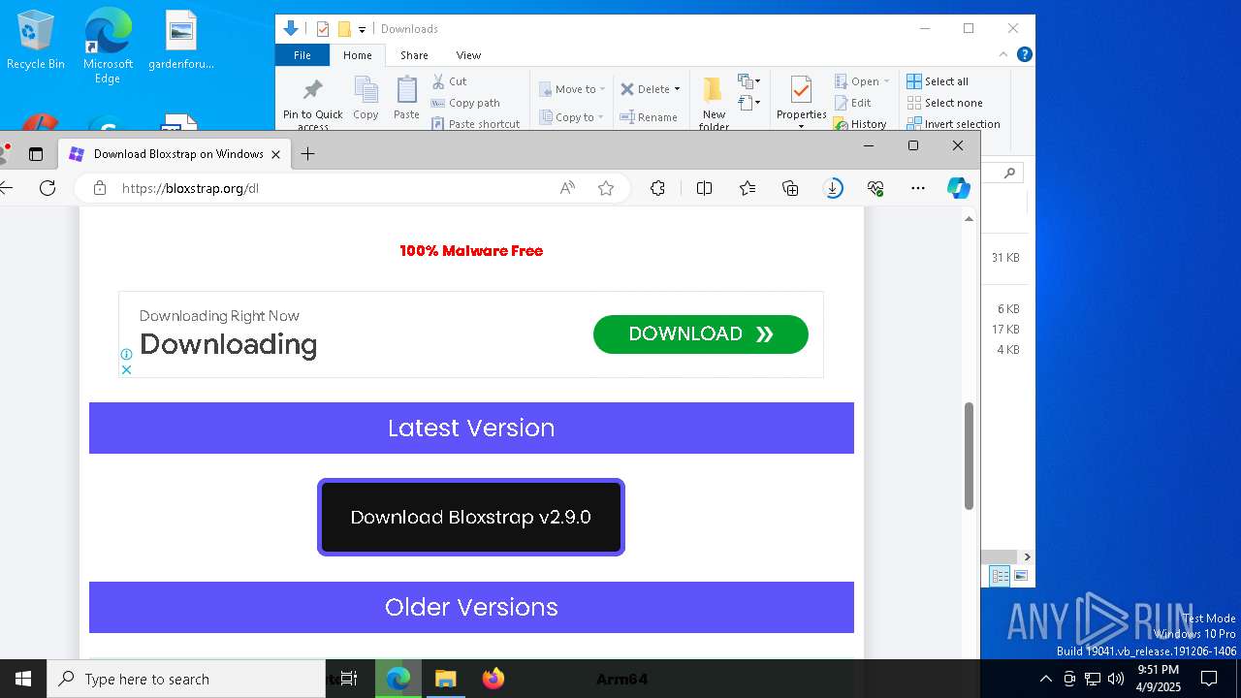Select the Download Bloxstrap on Windows tab

tap(175, 154)
